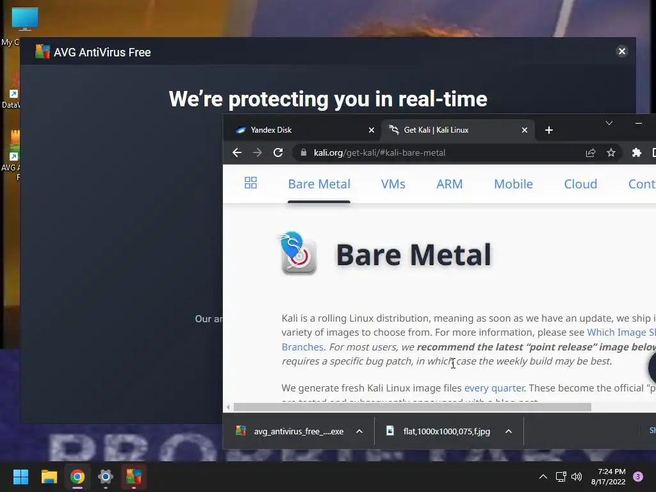Reload the Kali page
Image resolution: width=656 pixels, height=492 pixels.
click(278, 152)
